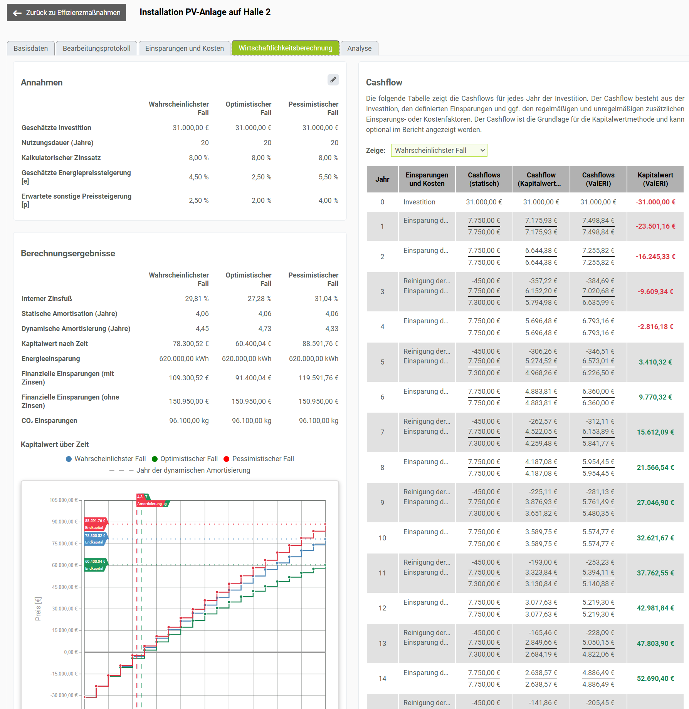
Task: Click Energieeinsparung value 620.000,00 kWh Wahrscheinlichster
Action: tap(184, 359)
